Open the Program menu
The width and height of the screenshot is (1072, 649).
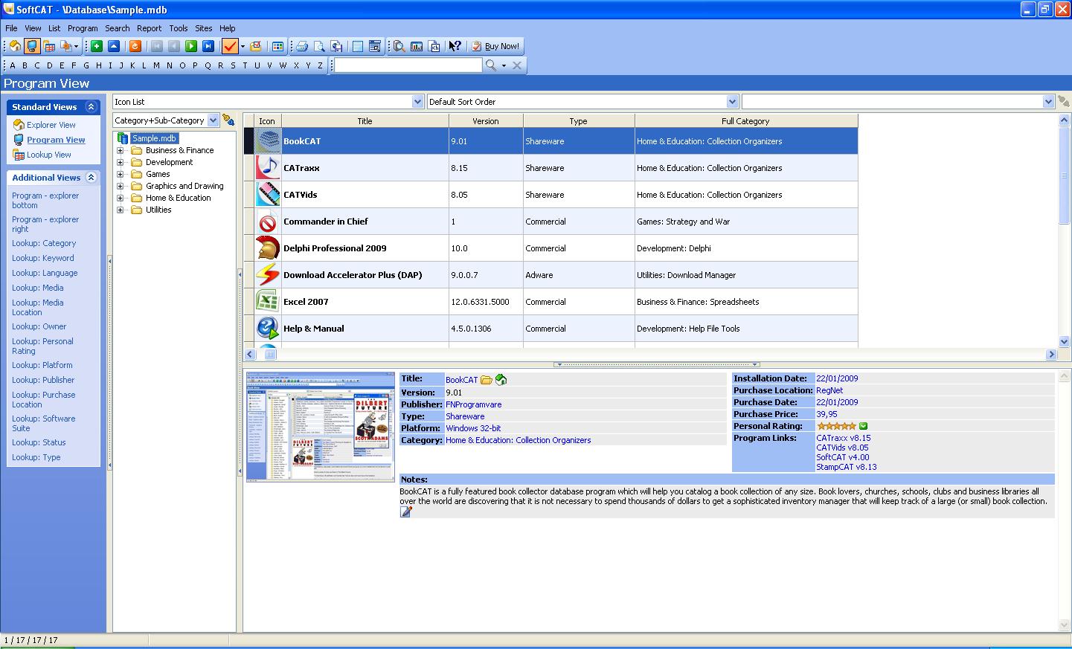point(83,28)
